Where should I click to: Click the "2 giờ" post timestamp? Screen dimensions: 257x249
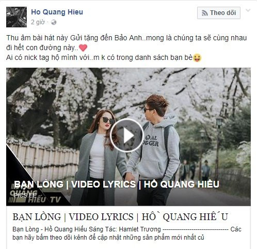pyautogui.click(x=38, y=22)
